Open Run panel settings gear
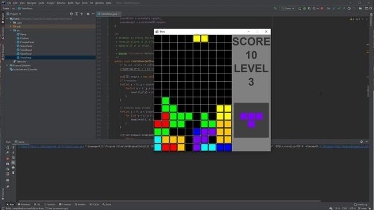Image resolution: width=374 pixels, height=210 pixels. point(361,142)
